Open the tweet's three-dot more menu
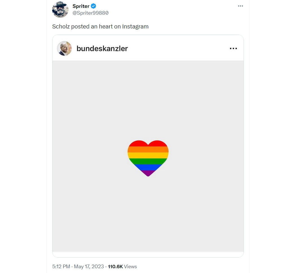The width and height of the screenshot is (296, 273). [x=240, y=6]
